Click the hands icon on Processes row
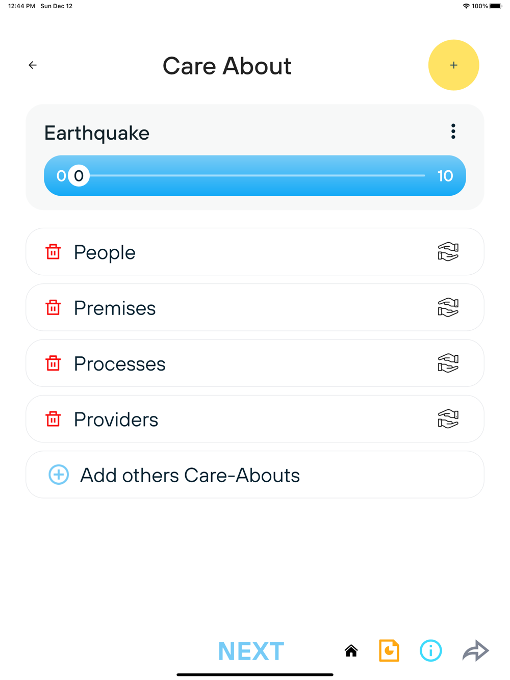510x680 pixels. click(x=448, y=363)
